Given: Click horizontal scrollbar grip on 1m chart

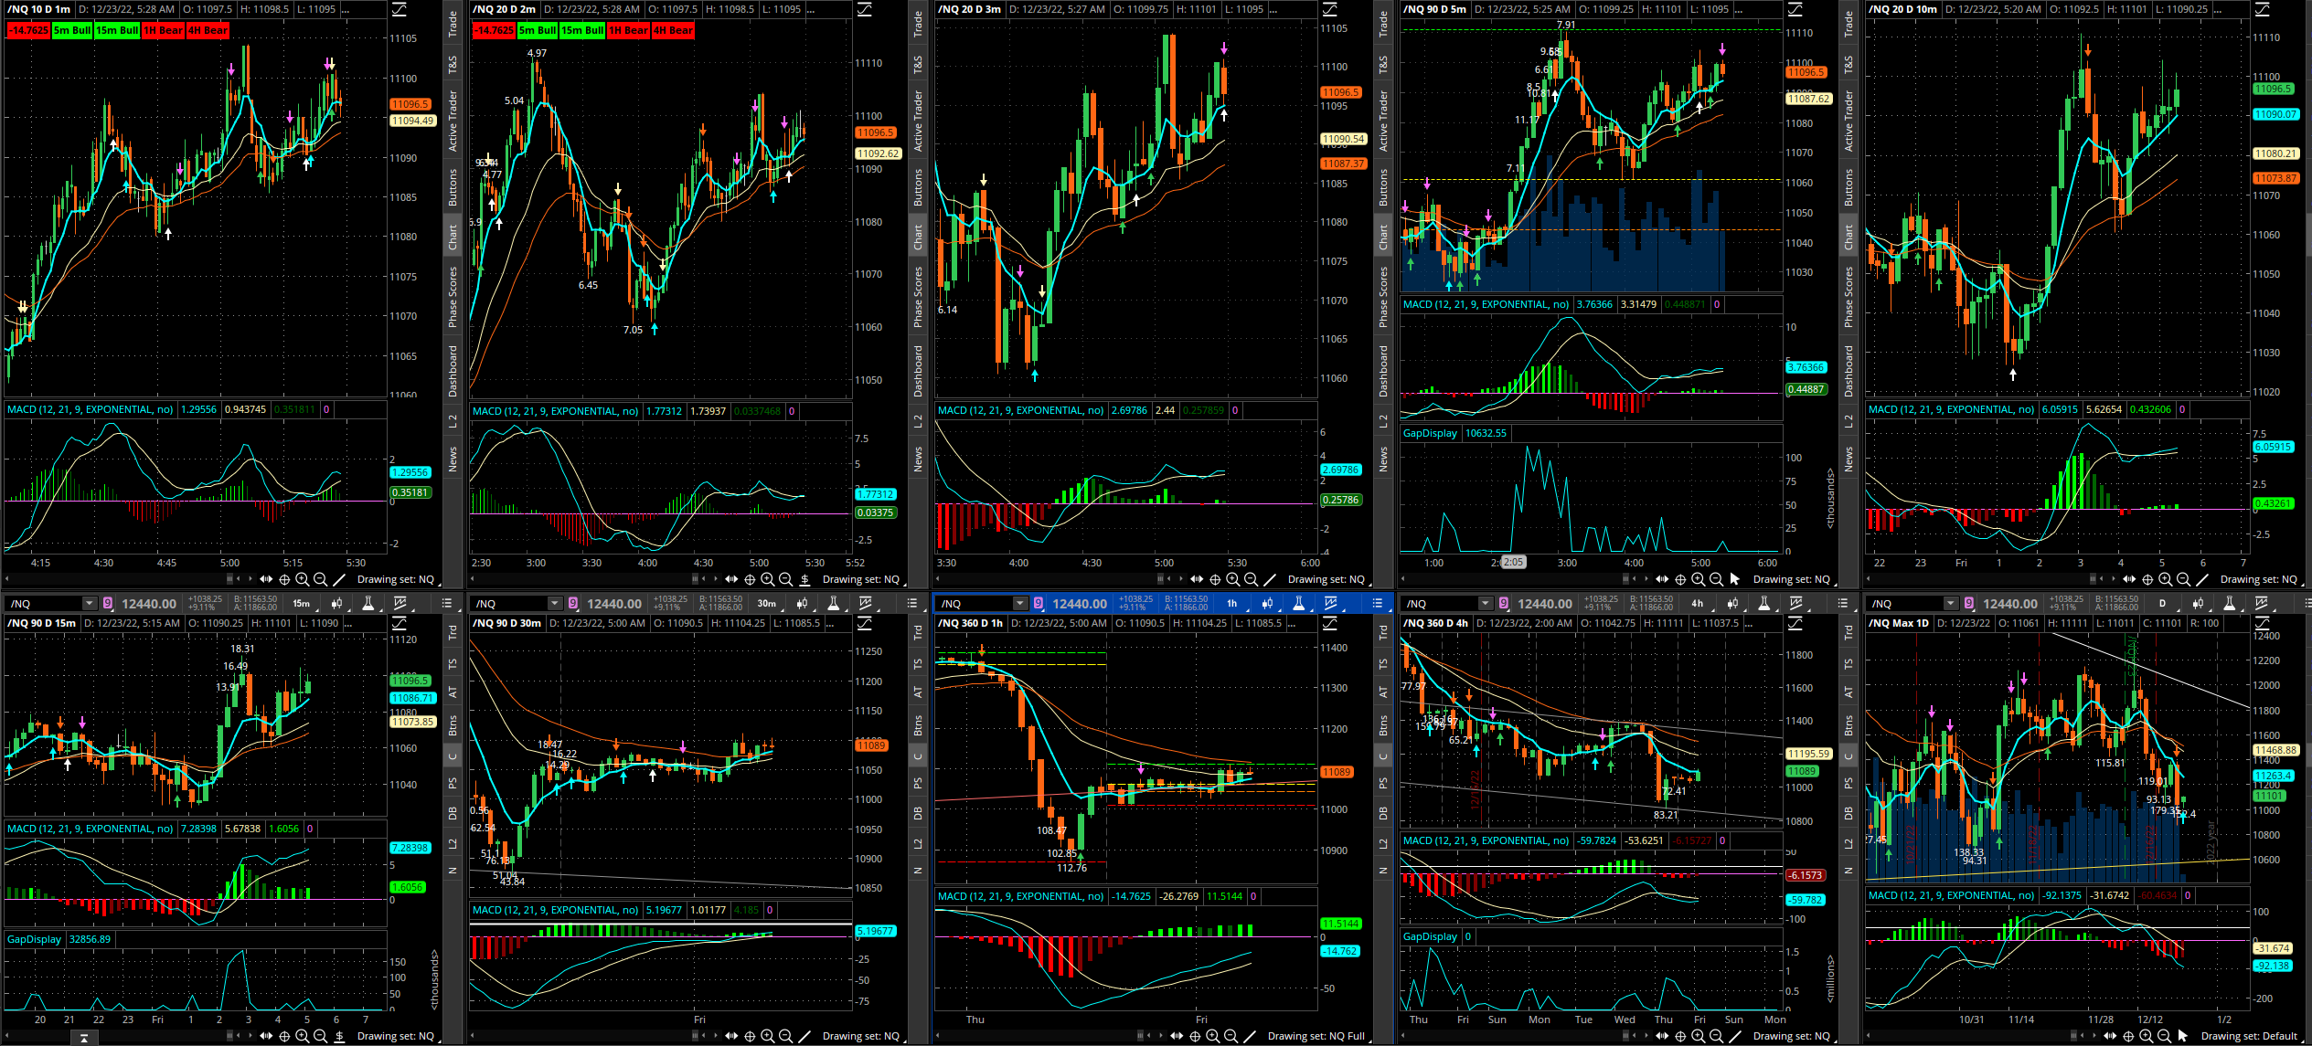Looking at the screenshot, I should click(231, 579).
